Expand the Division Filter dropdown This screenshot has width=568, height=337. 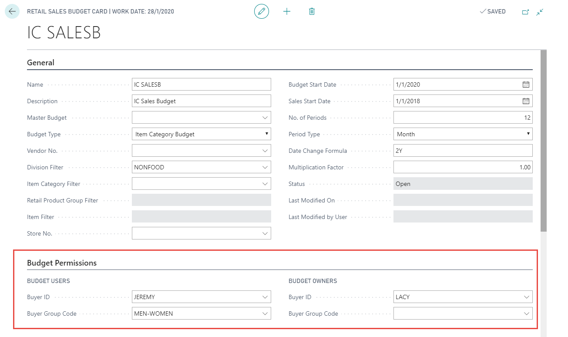coord(265,167)
